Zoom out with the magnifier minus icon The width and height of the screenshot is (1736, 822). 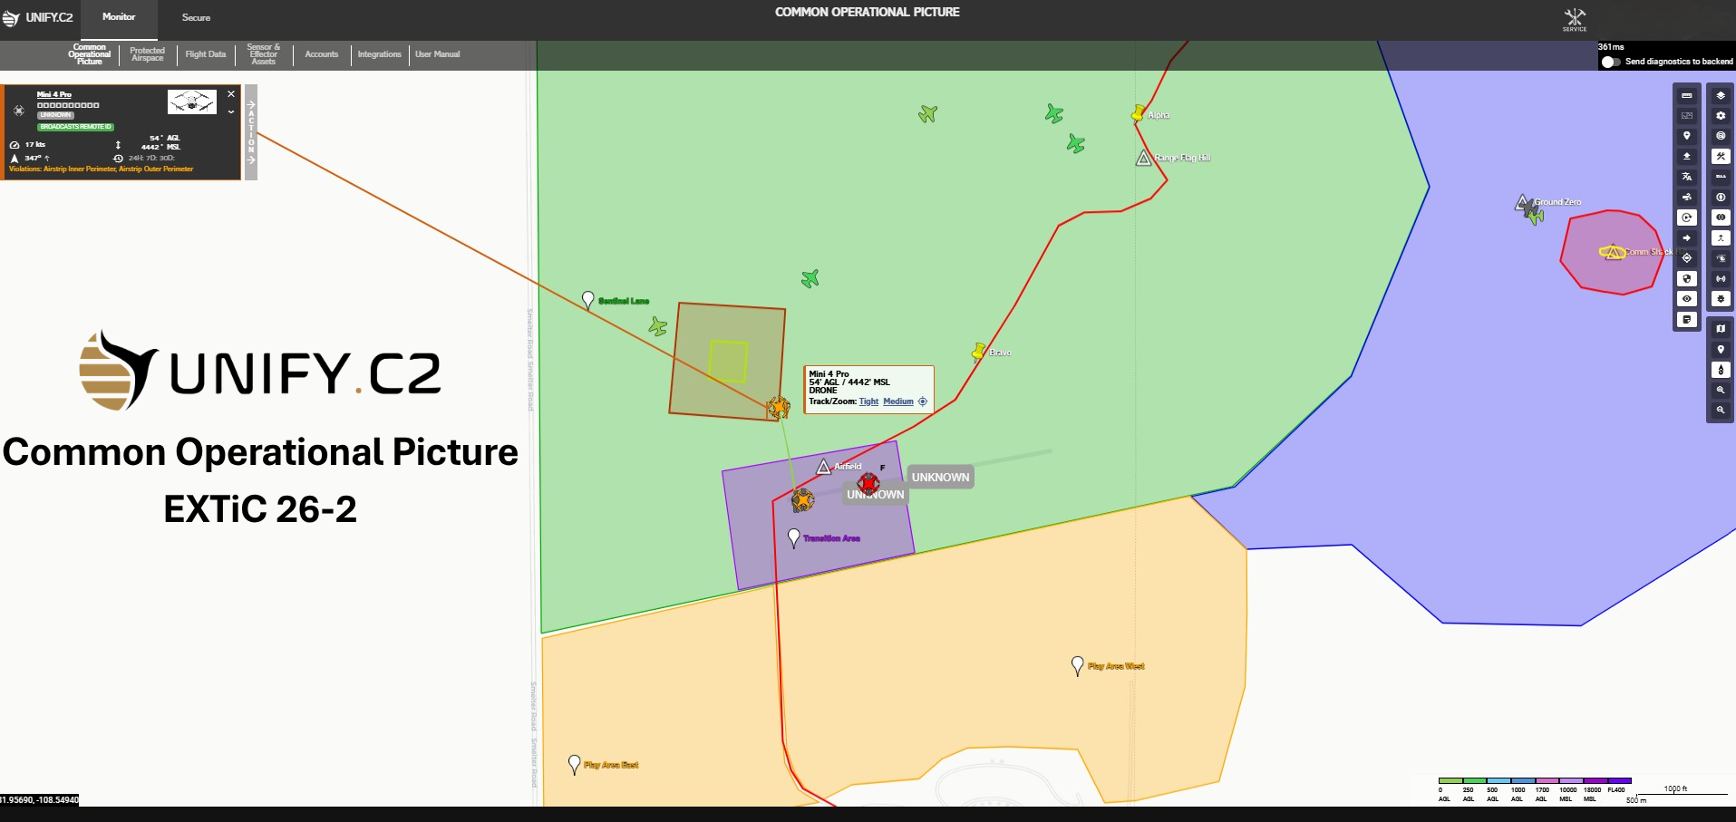tap(1721, 411)
